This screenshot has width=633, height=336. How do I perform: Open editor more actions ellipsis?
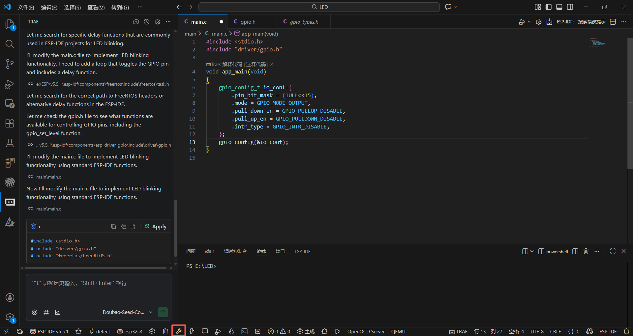pyautogui.click(x=623, y=22)
